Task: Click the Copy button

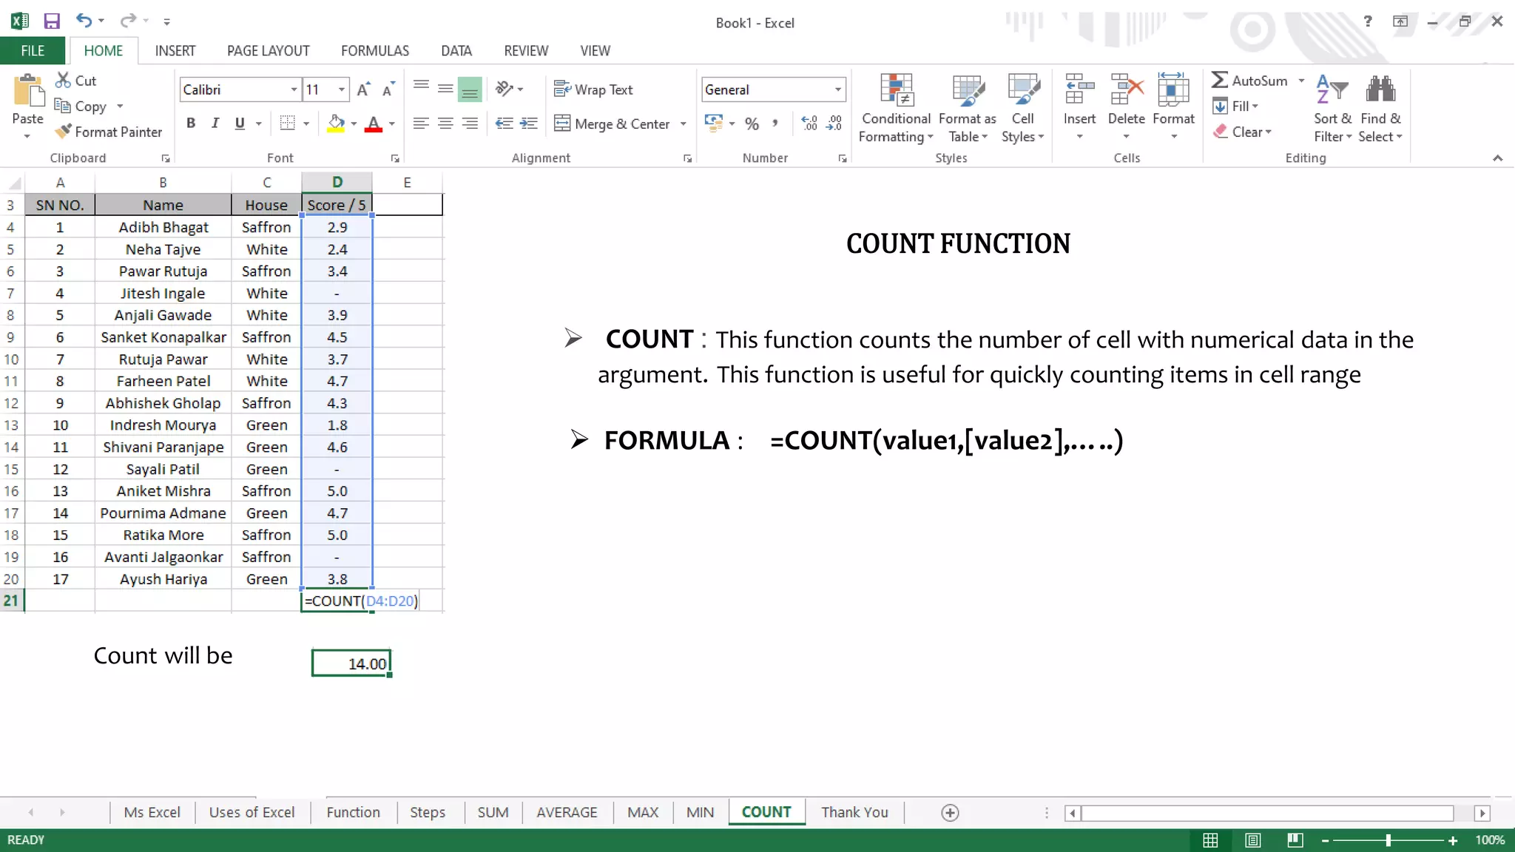Action: click(x=81, y=106)
